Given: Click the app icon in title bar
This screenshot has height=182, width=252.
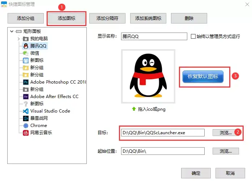Looking at the screenshot, I should click(x=4, y=4).
